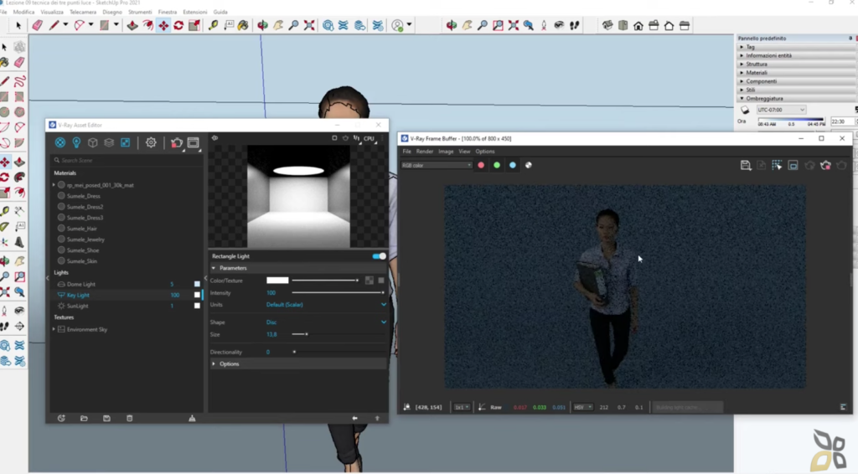Click the Zoom Extents tool in top toolbar
The height and width of the screenshot is (474, 858).
coord(309,25)
